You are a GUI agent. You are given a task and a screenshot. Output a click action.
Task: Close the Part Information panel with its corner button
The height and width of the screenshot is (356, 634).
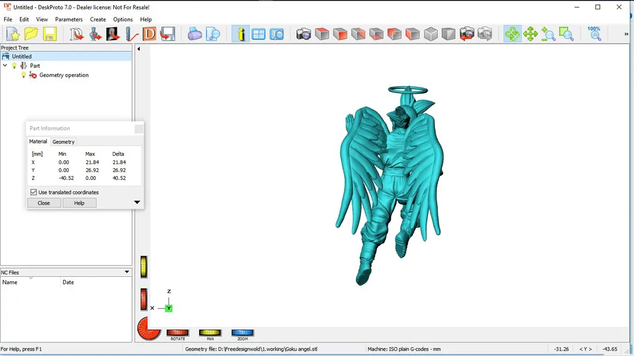click(139, 129)
